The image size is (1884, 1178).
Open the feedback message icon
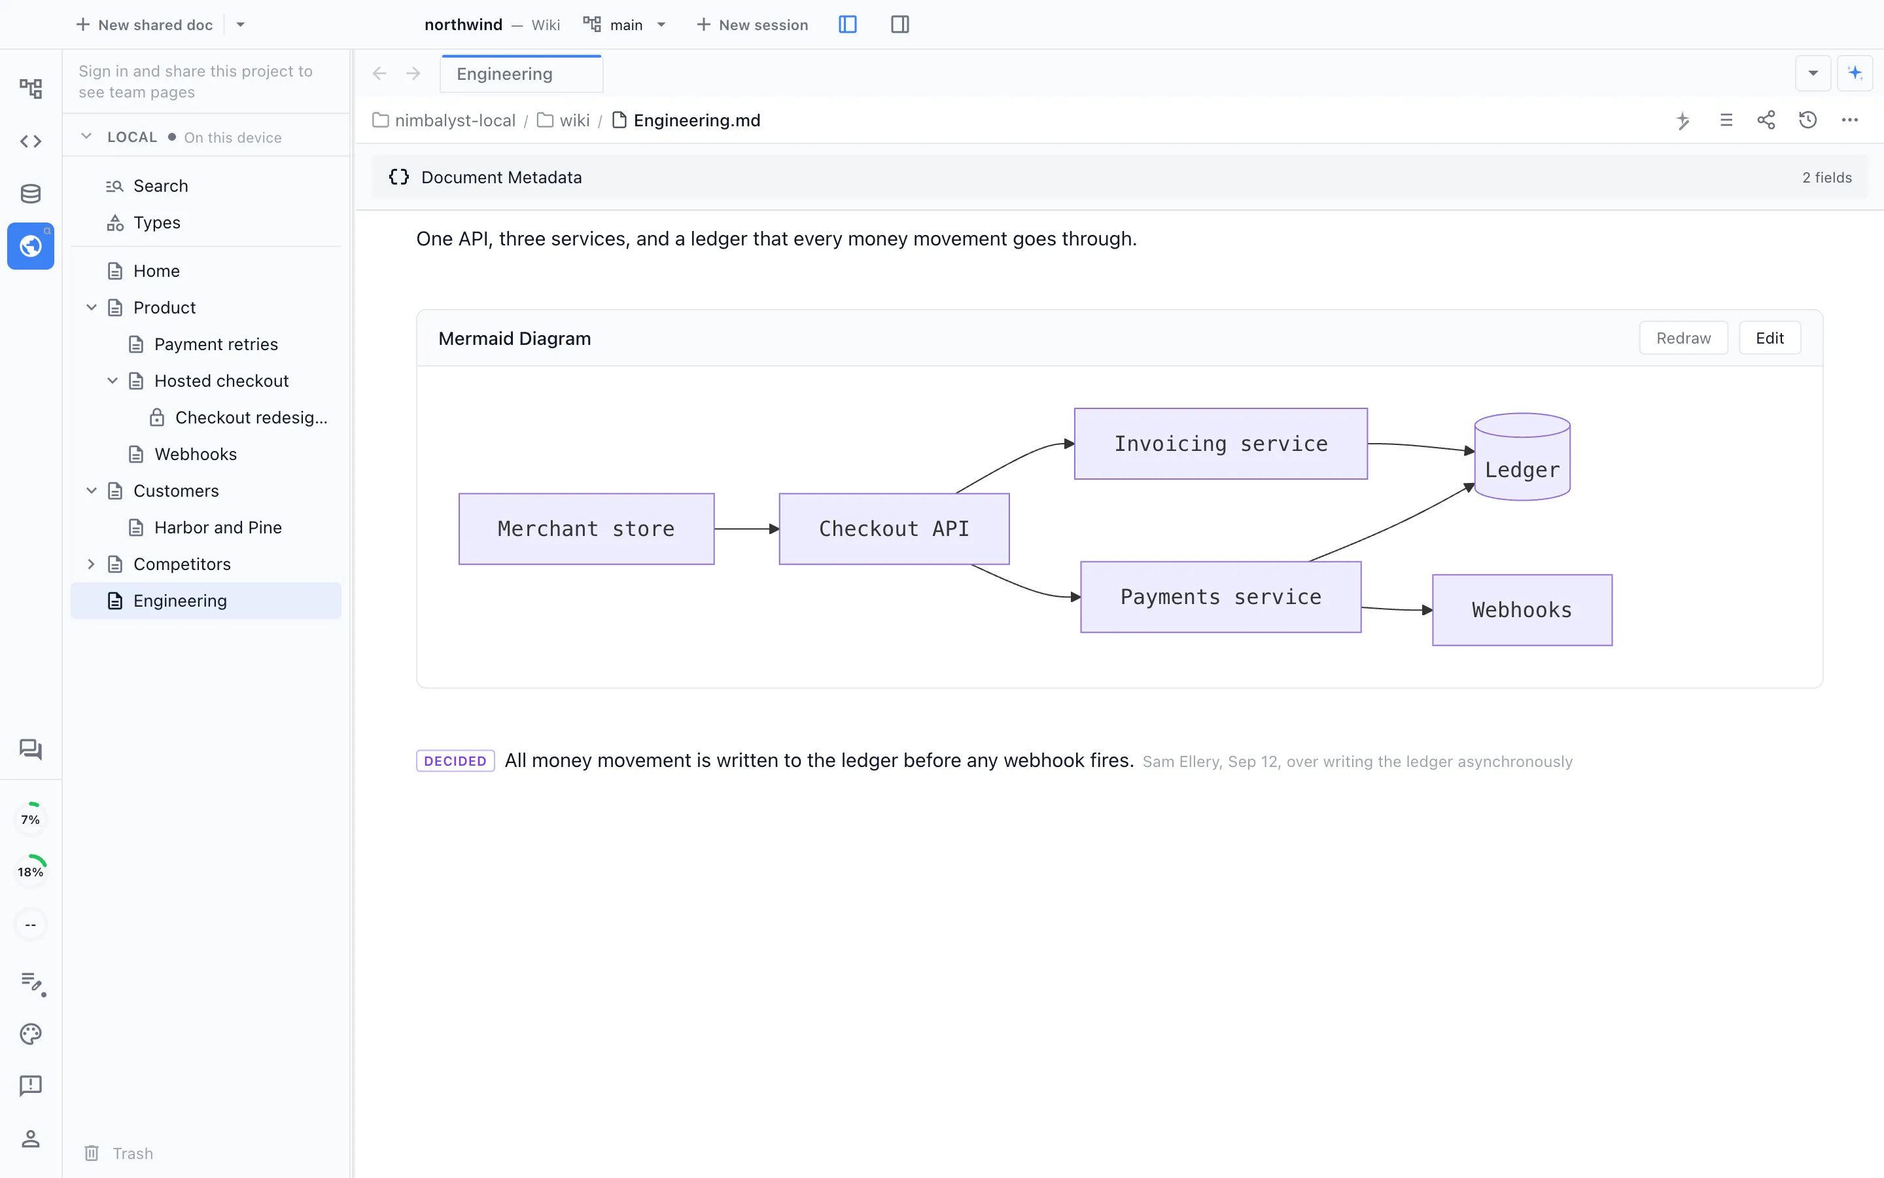point(30,1085)
